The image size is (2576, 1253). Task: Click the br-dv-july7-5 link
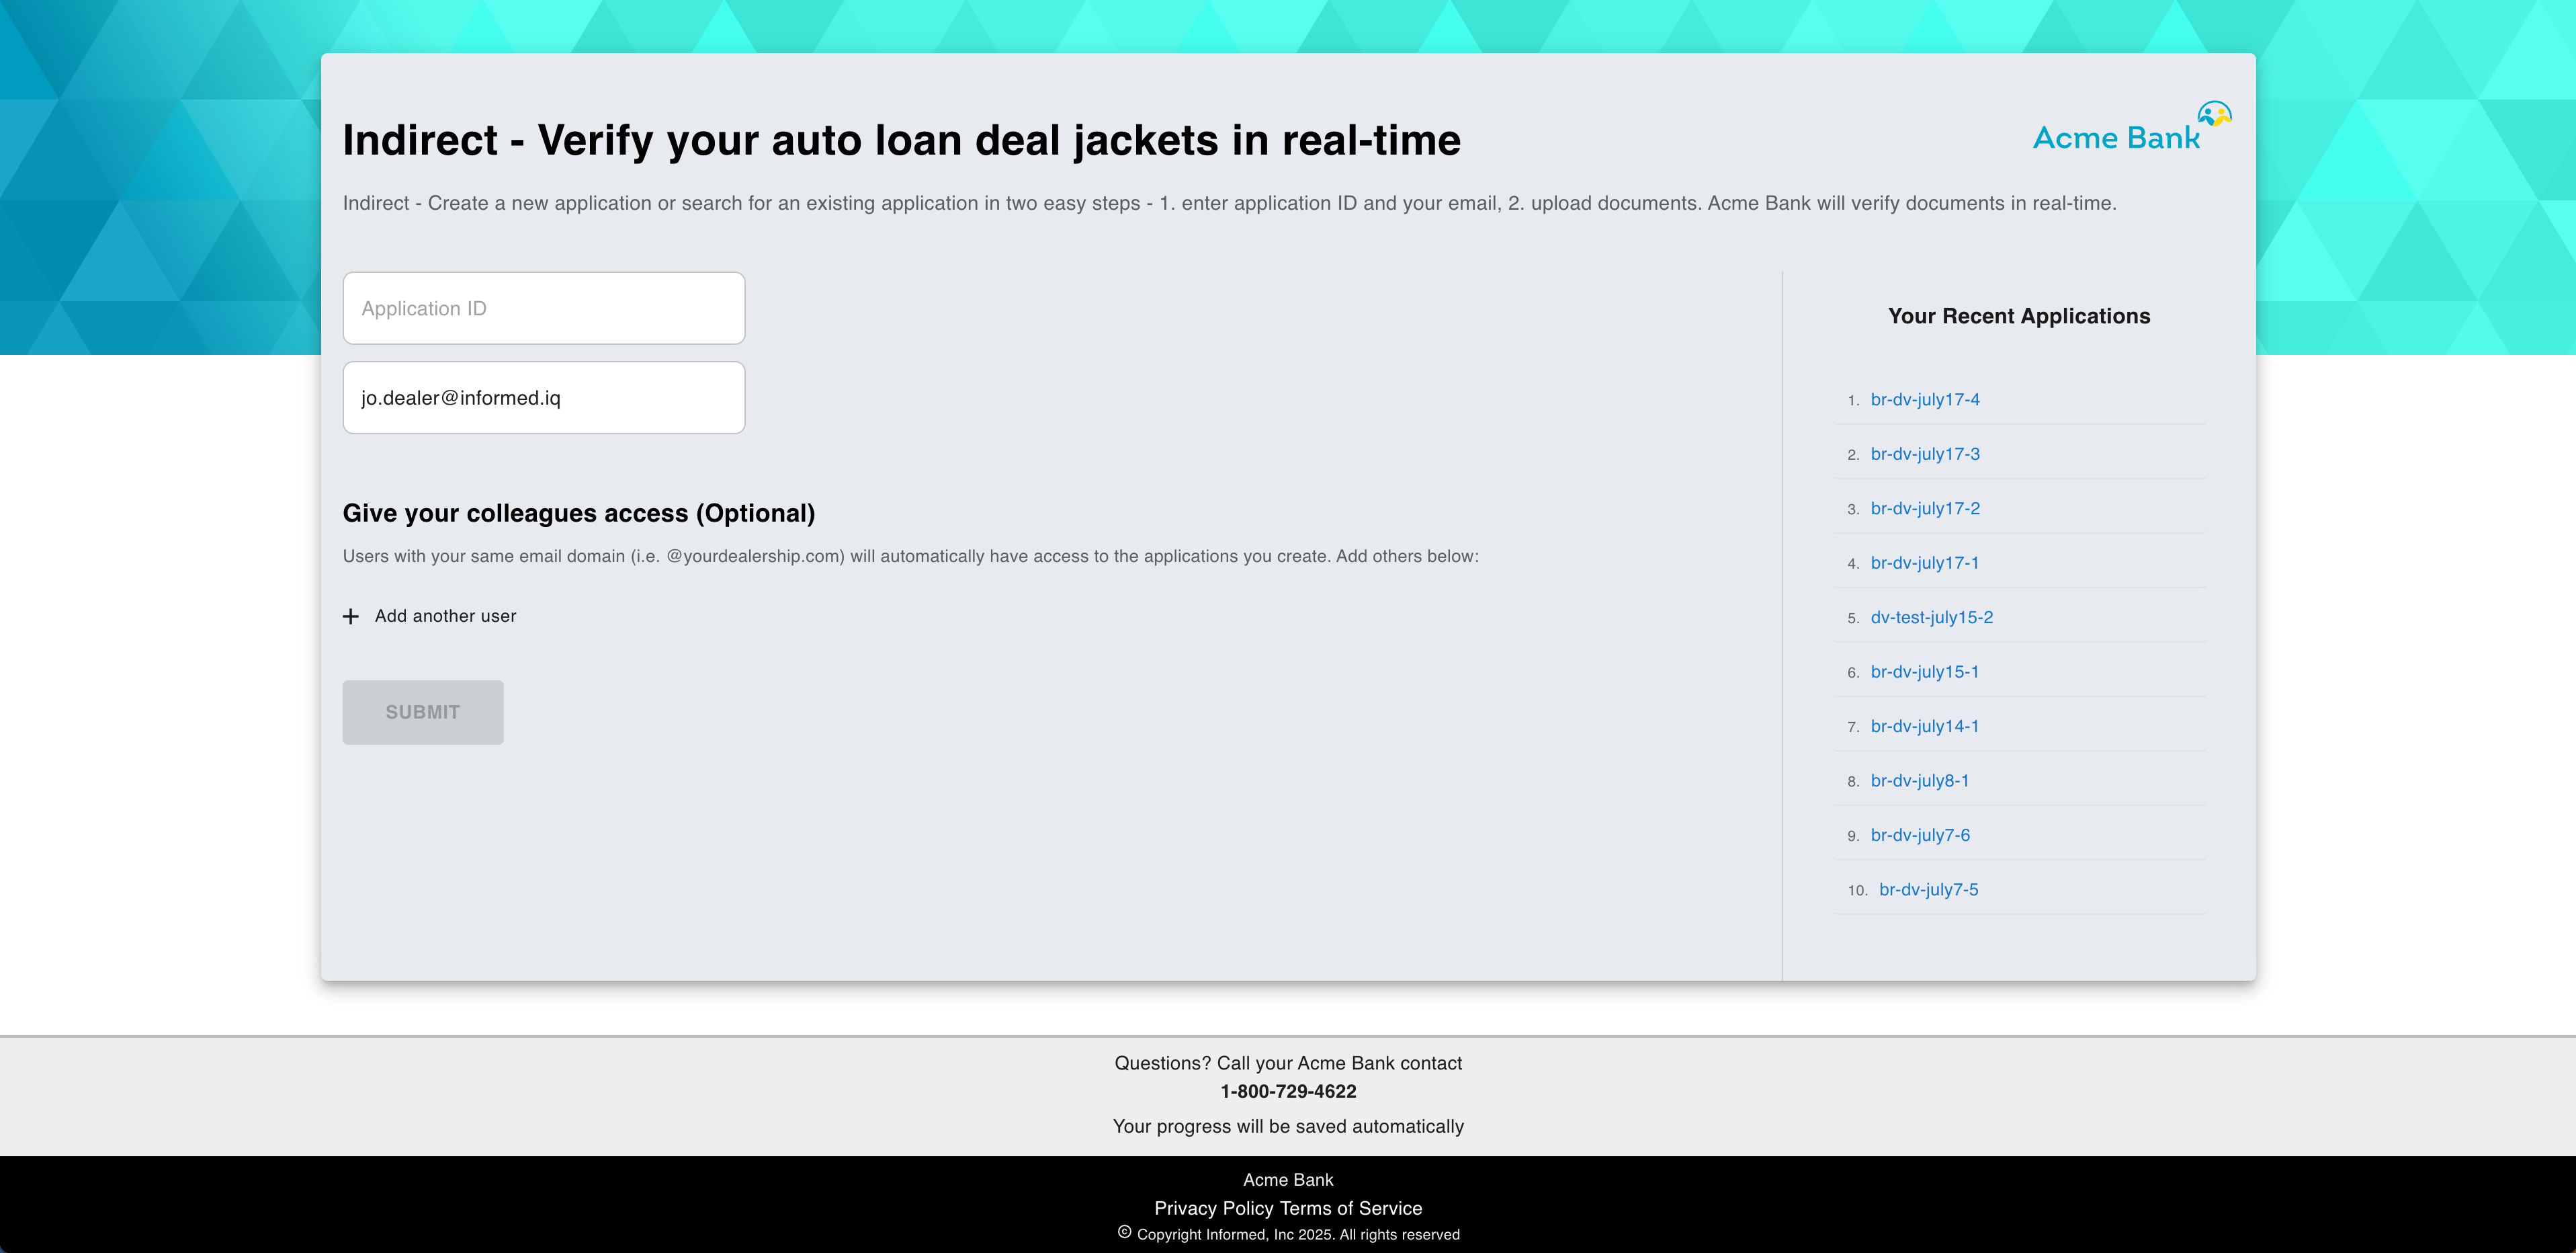[1928, 890]
